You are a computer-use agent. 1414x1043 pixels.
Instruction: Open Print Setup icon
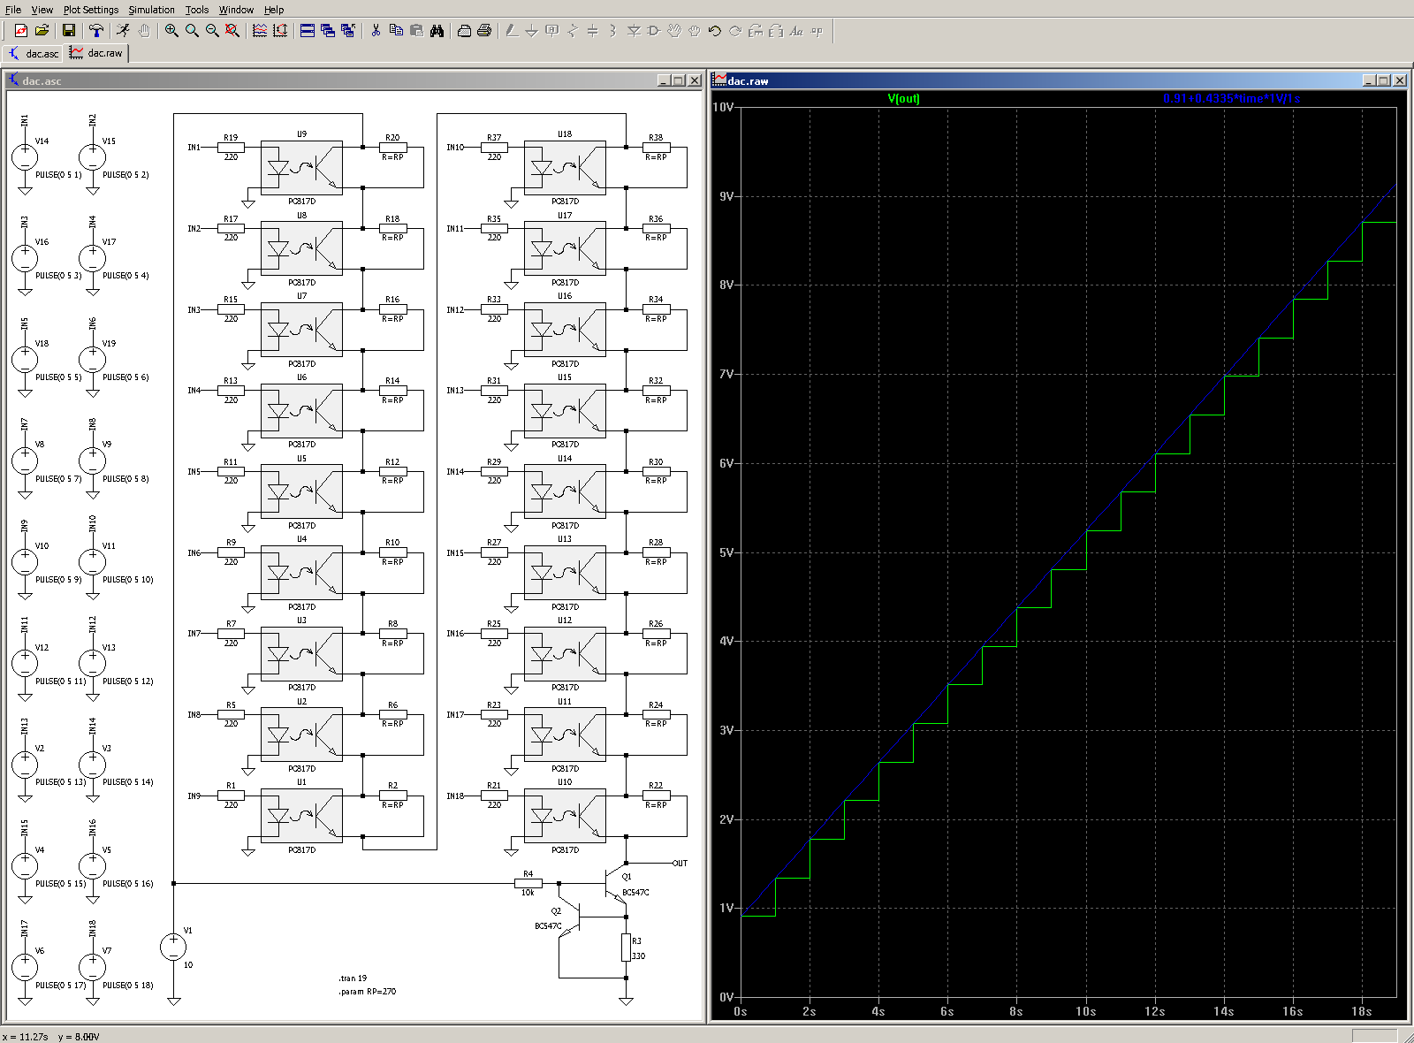(x=464, y=31)
